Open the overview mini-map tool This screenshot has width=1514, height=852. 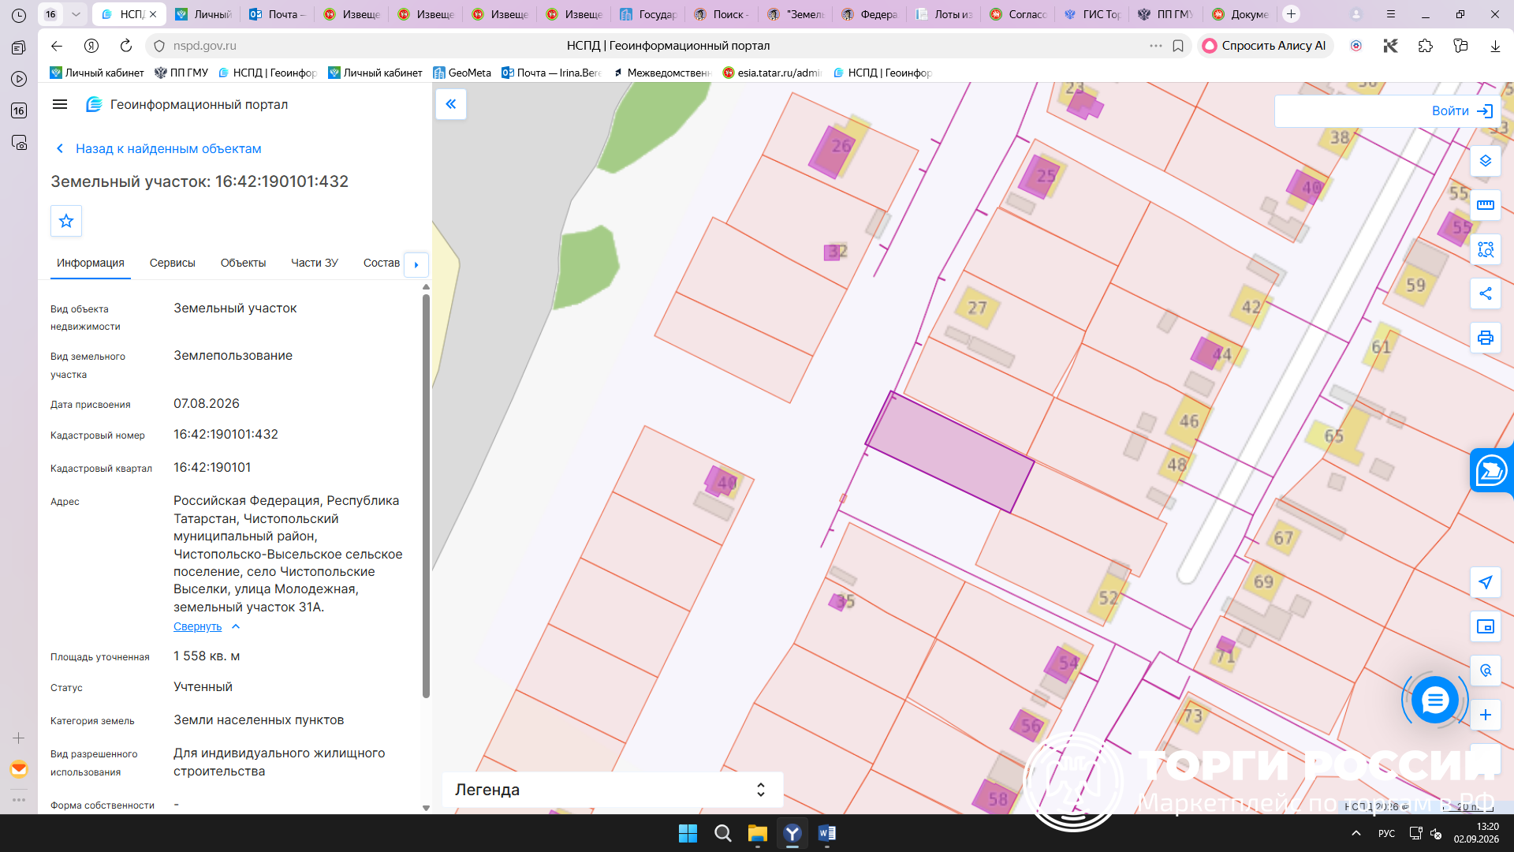[1486, 626]
